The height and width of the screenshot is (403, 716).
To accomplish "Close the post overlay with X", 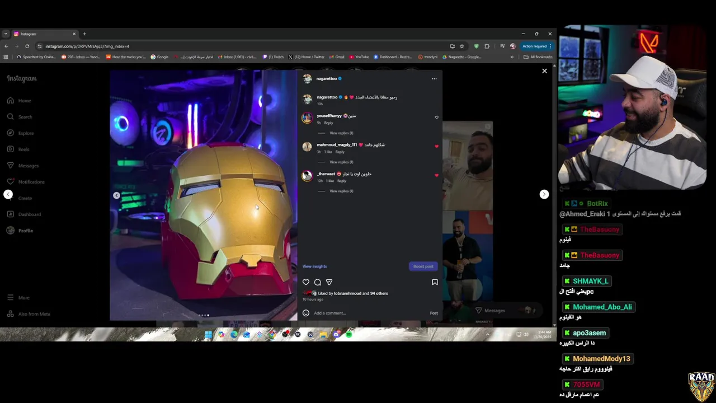I will (x=544, y=71).
